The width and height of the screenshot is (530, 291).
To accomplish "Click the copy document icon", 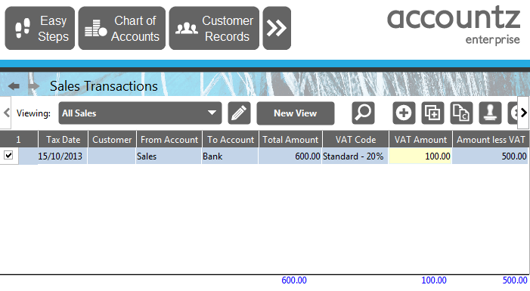I will [x=461, y=113].
